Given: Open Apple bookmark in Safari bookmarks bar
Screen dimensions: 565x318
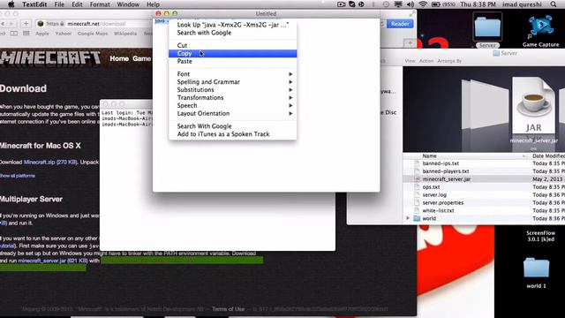Looking at the screenshot, I should tap(42, 34).
